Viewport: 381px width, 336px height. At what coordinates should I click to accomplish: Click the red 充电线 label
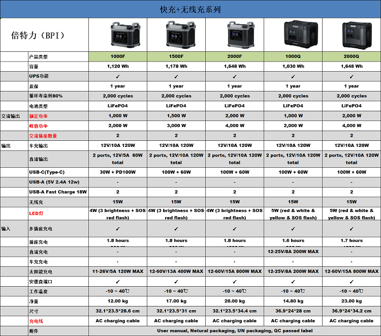[36, 321]
